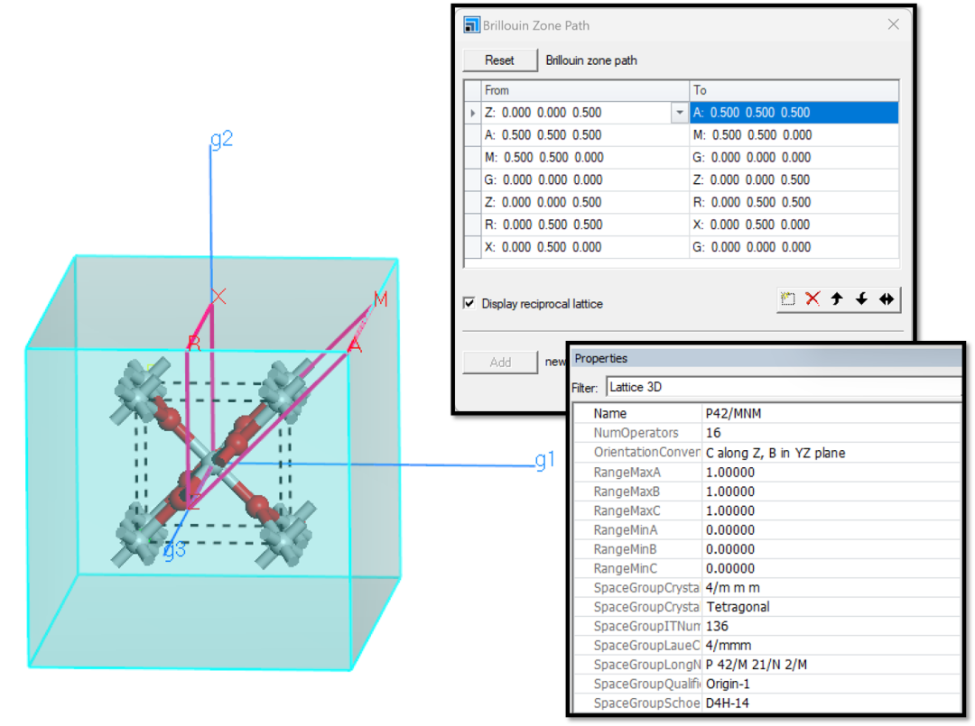Image resolution: width=975 pixels, height=726 pixels.
Task: Click the RangeMaxC value 1.00000
Action: [x=831, y=510]
